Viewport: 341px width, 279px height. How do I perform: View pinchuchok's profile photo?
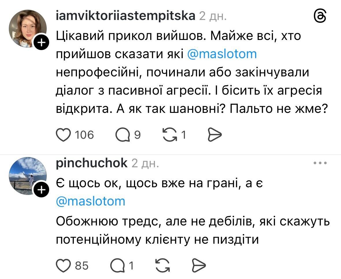[x=27, y=176]
